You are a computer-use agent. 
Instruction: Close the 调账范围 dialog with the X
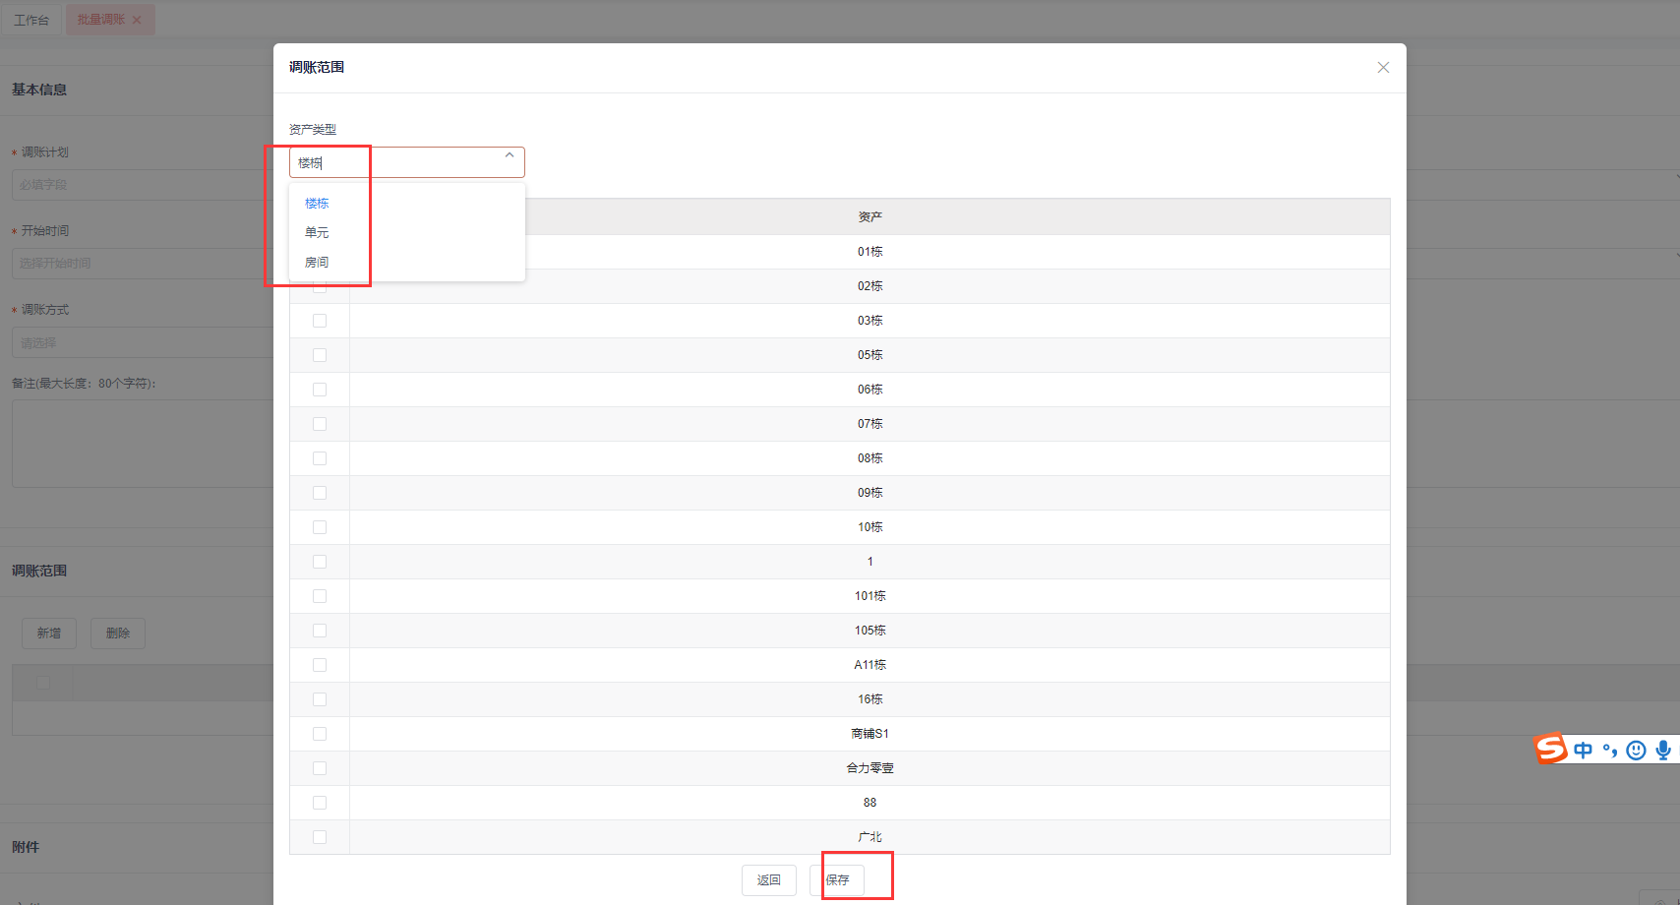tap(1383, 68)
